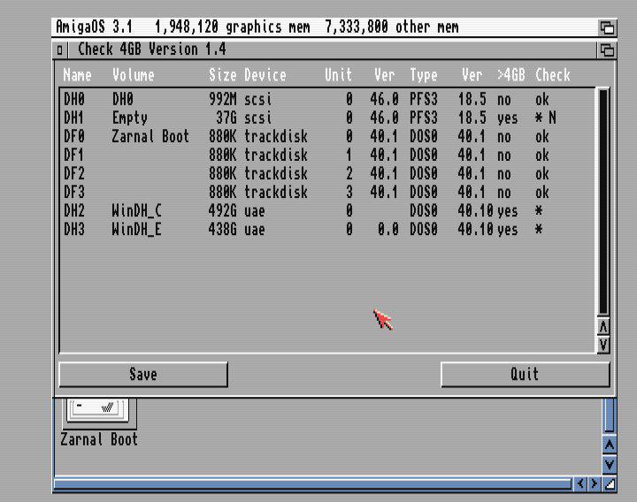Open the Zarnal Boot disk icon

pyautogui.click(x=98, y=413)
